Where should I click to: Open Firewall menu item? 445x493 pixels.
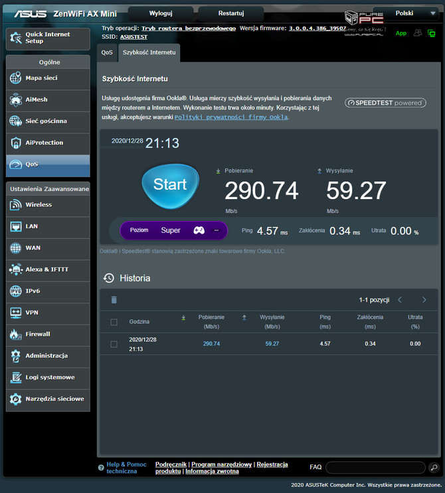pos(48,334)
